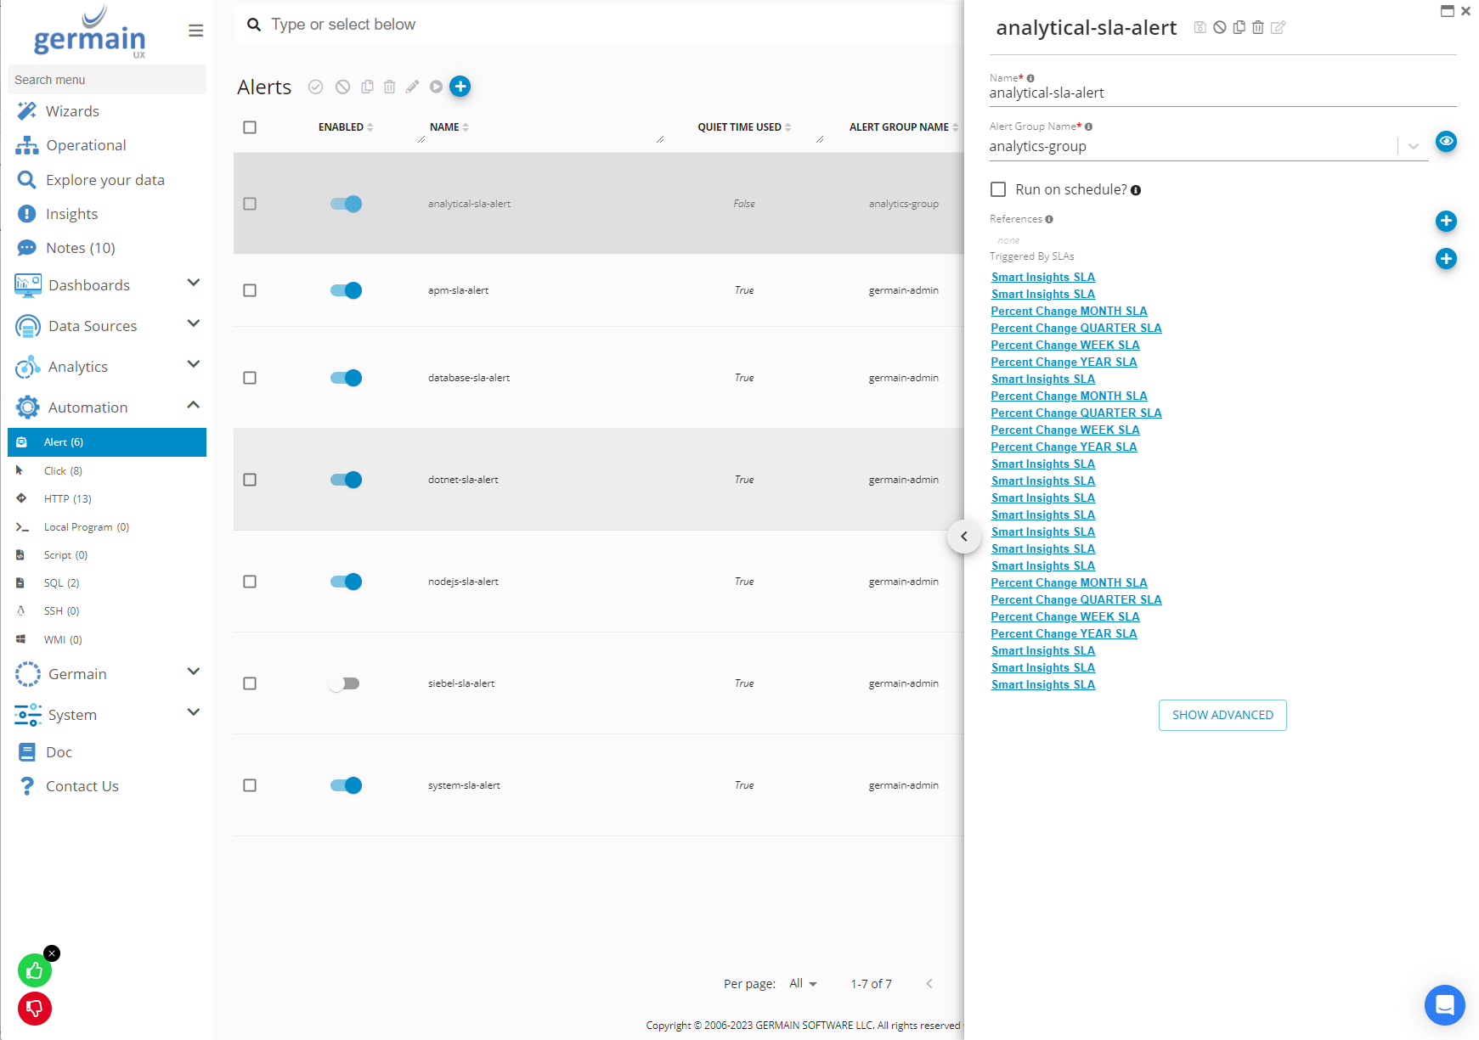Screen dimensions: 1479x1040
Task: Click the eye icon beside Alert Group Name
Action: pyautogui.click(x=1446, y=141)
